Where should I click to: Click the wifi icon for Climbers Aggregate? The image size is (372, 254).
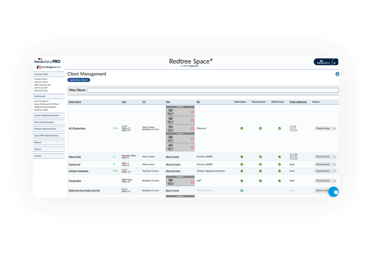click(x=114, y=171)
